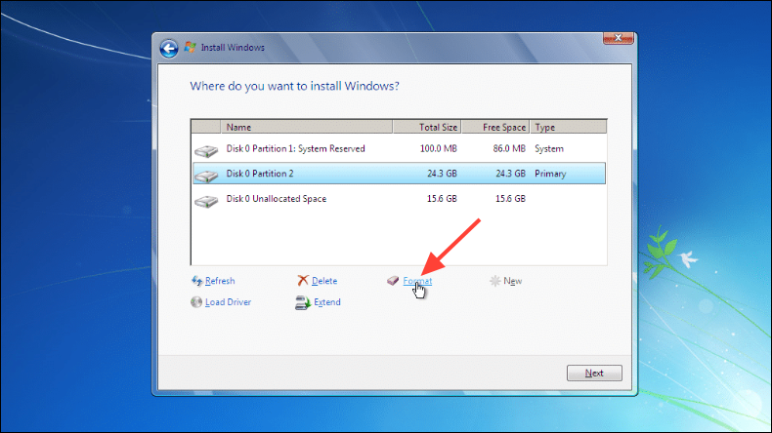Proceed with the Next button
Viewport: 772px width, 433px height.
pos(594,374)
